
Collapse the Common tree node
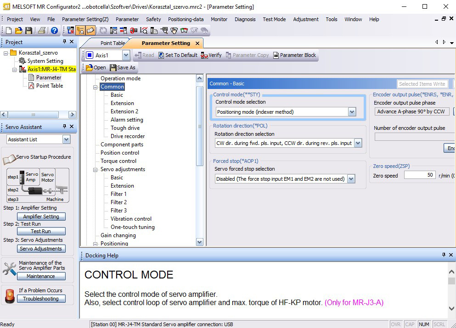tap(96, 87)
